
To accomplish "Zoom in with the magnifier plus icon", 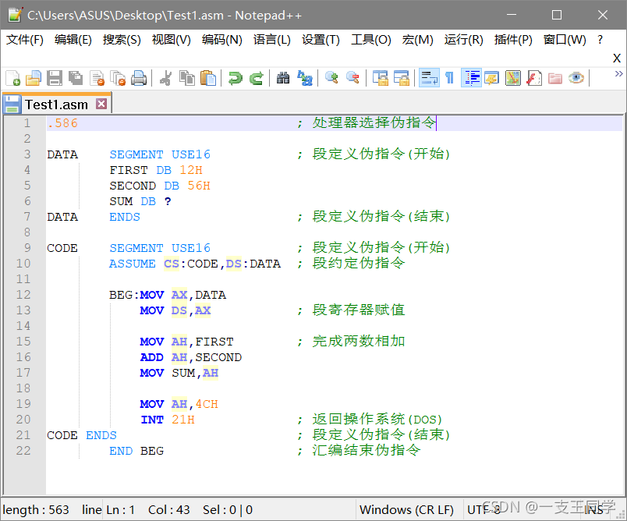I will pos(331,78).
